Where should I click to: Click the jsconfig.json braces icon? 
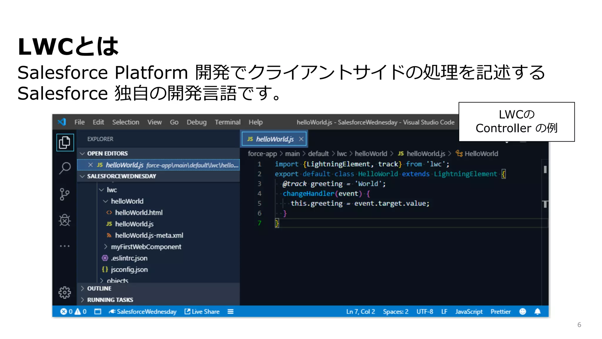pos(105,269)
